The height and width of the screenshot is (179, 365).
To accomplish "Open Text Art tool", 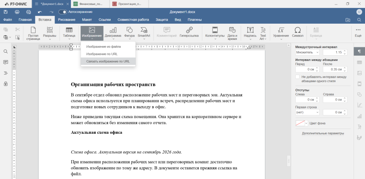I will coord(263,33).
